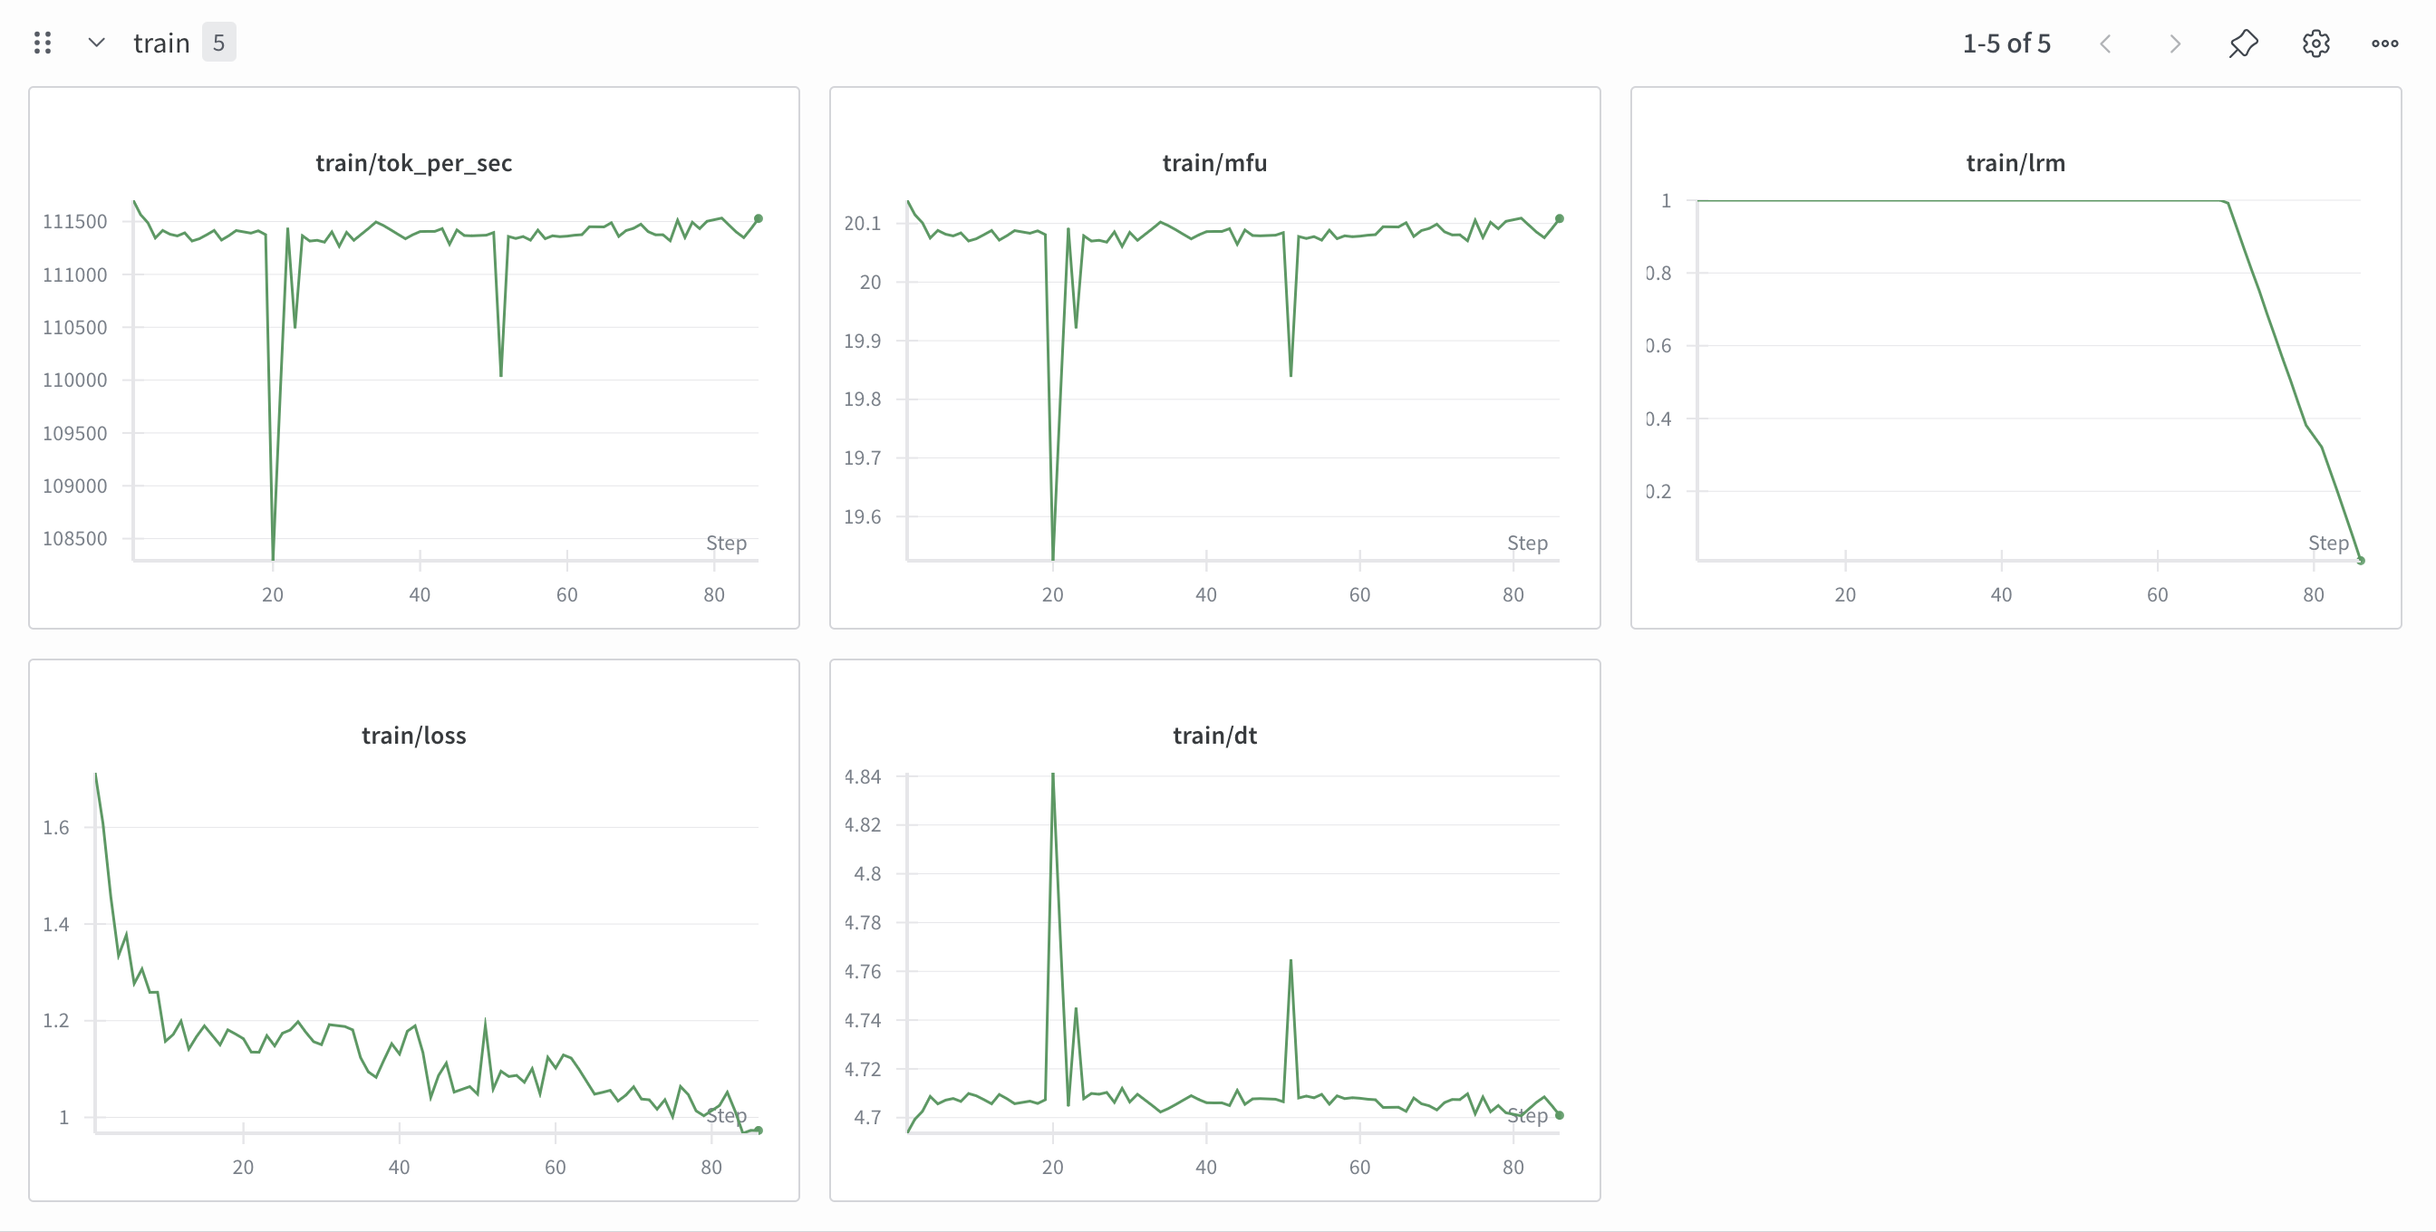The image size is (2436, 1232).
Task: Click the start of train/loss curve
Action: point(96,775)
